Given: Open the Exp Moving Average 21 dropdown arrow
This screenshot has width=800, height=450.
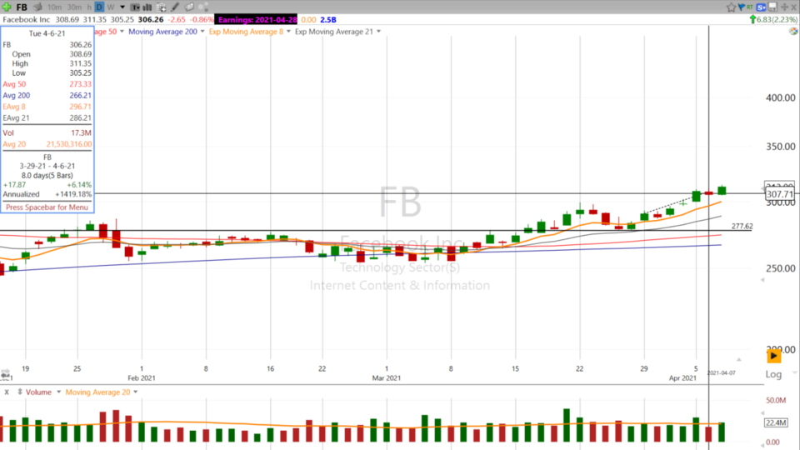Looking at the screenshot, I should [x=378, y=32].
